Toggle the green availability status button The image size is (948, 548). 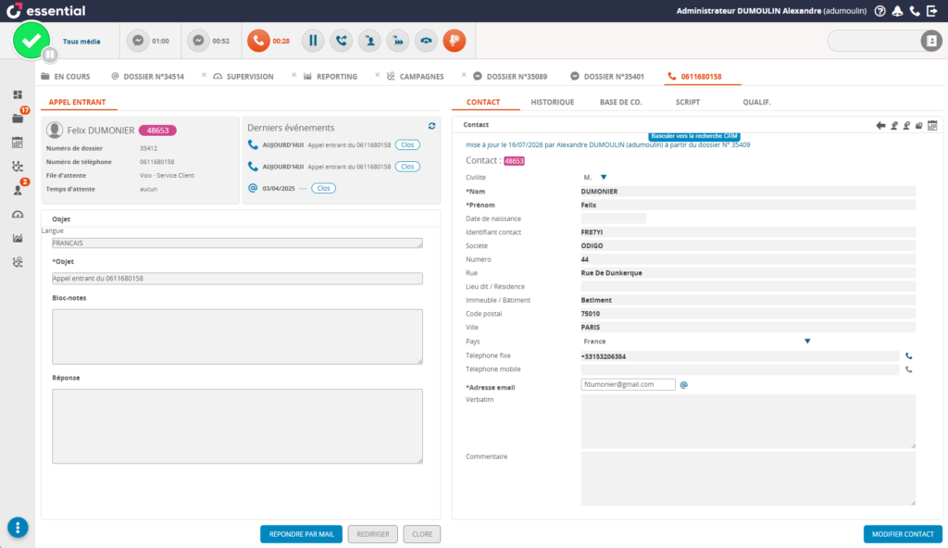coord(31,41)
